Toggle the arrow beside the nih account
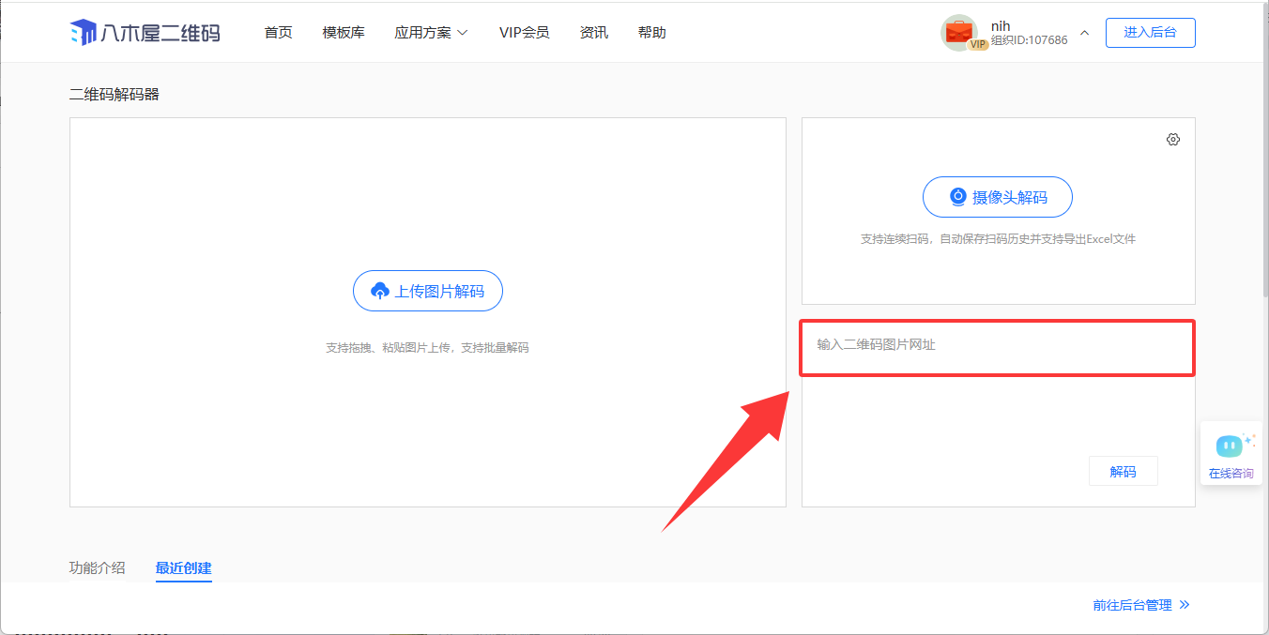1269x635 pixels. click(x=1084, y=33)
